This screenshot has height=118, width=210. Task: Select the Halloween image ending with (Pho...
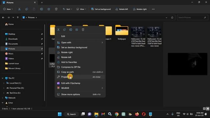pyautogui.click(x=138, y=37)
